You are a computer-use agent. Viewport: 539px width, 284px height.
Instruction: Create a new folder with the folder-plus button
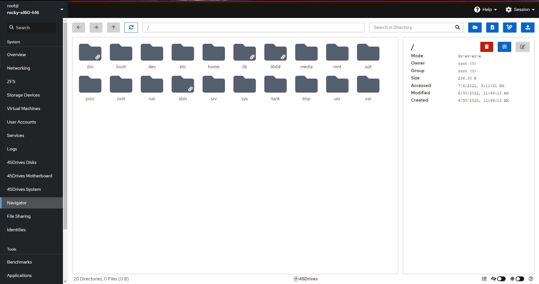[x=475, y=28]
